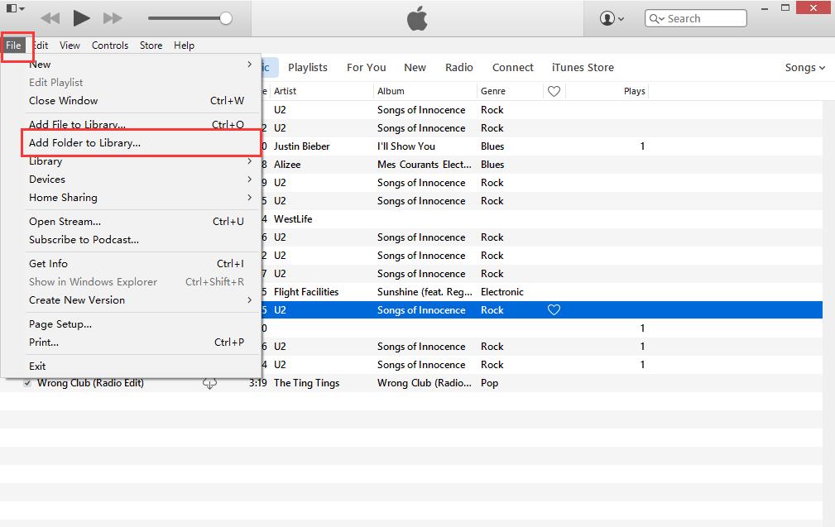Viewport: 835px width, 527px height.
Task: Open the Controls menu
Action: pyautogui.click(x=110, y=46)
